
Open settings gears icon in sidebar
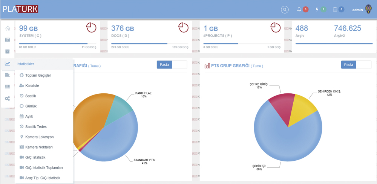(x=8, y=99)
